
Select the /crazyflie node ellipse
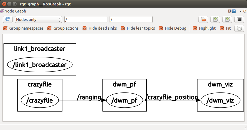(40, 100)
